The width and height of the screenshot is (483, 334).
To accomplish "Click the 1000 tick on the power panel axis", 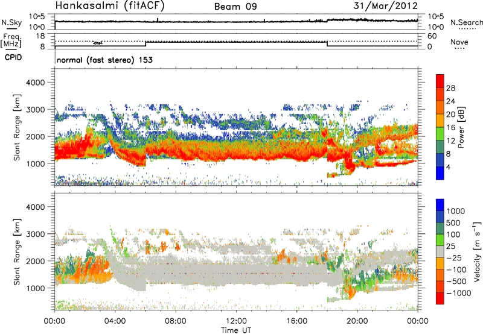I will [36, 163].
